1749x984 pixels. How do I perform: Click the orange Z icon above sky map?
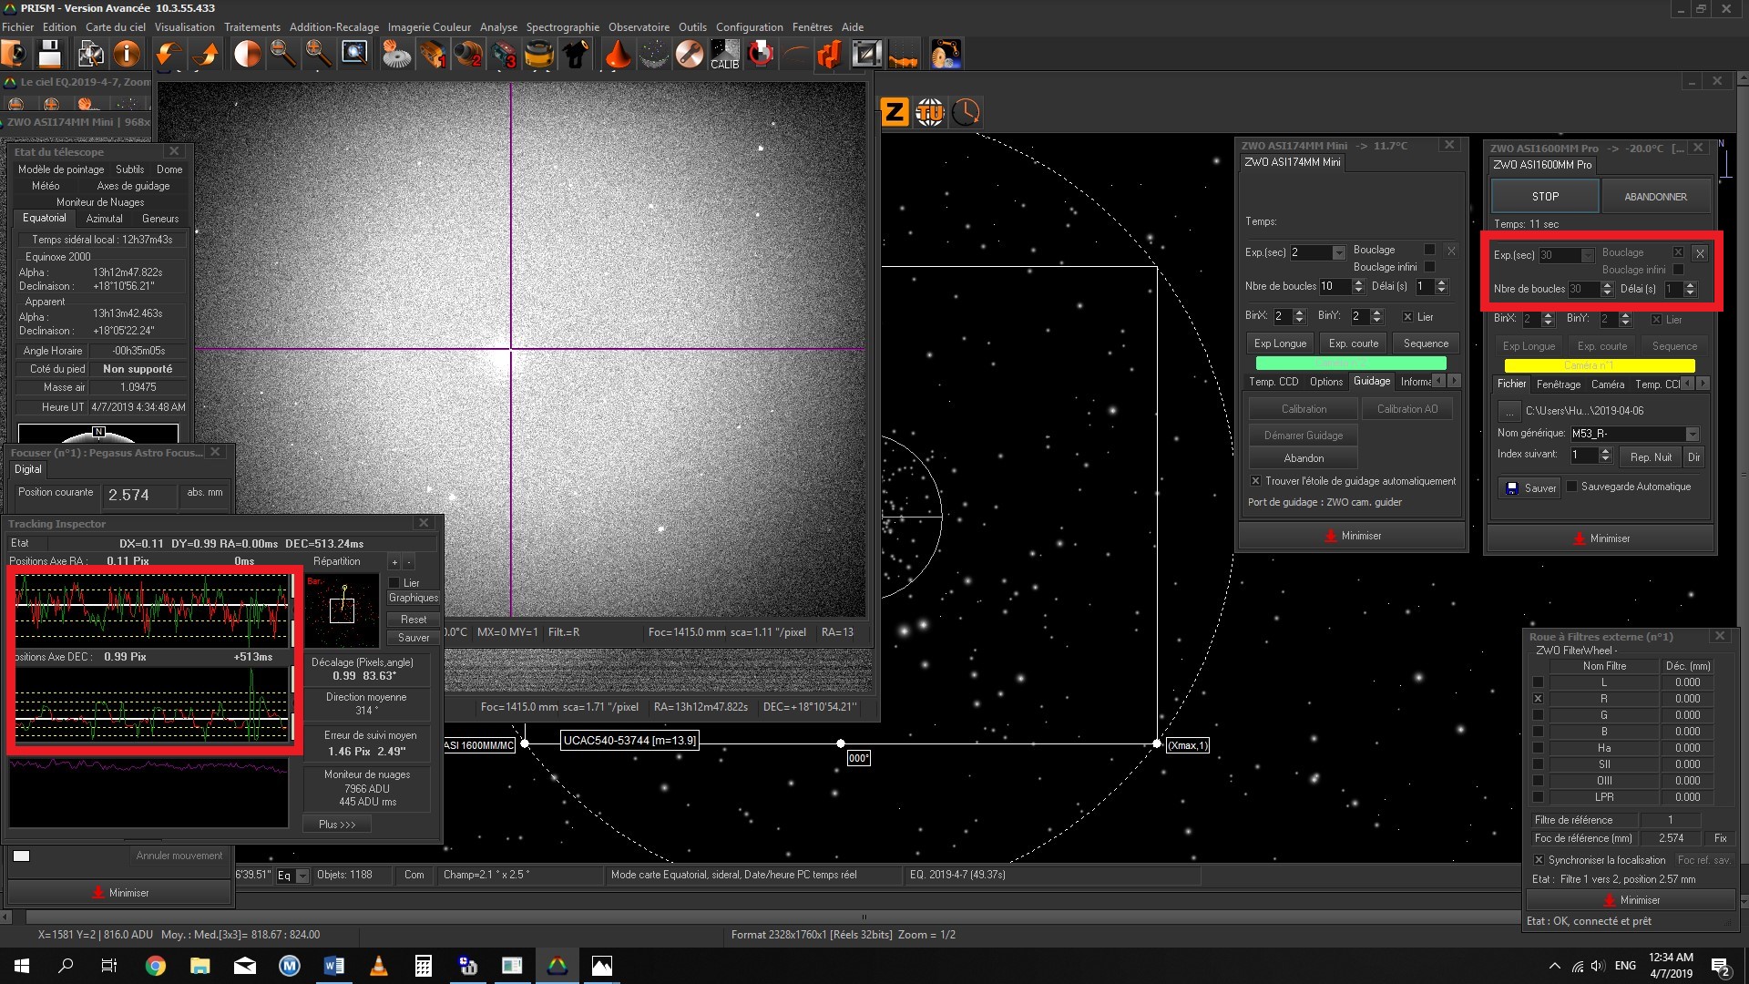click(x=895, y=112)
